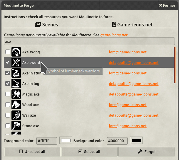The height and width of the screenshot is (160, 179).
Task: Open the black background color swatch
Action: pyautogui.click(x=136, y=140)
